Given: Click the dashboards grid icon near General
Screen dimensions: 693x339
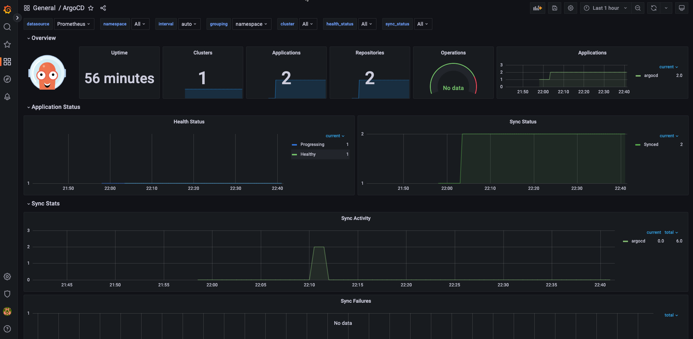Looking at the screenshot, I should [x=27, y=8].
